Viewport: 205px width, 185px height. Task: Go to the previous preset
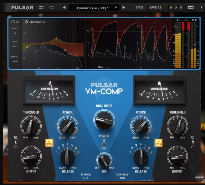point(64,7)
